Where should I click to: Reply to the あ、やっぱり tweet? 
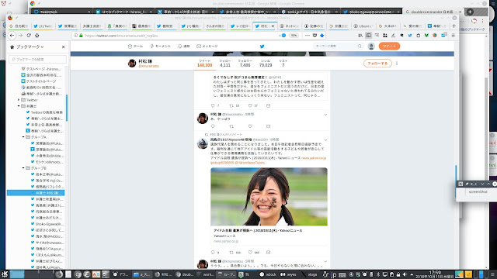pos(213,126)
